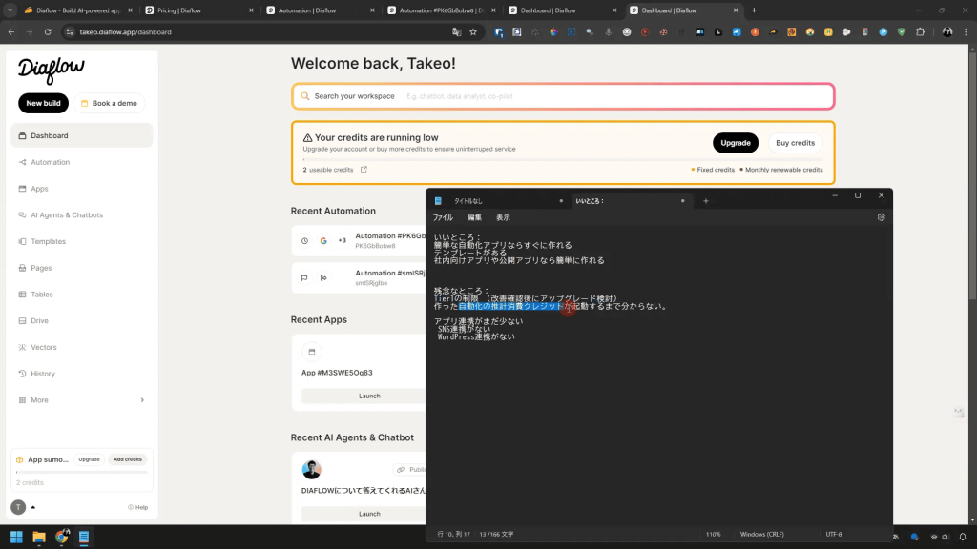The height and width of the screenshot is (549, 977).
Task: Open Automation #smlSRjgIbe card
Action: (359, 277)
